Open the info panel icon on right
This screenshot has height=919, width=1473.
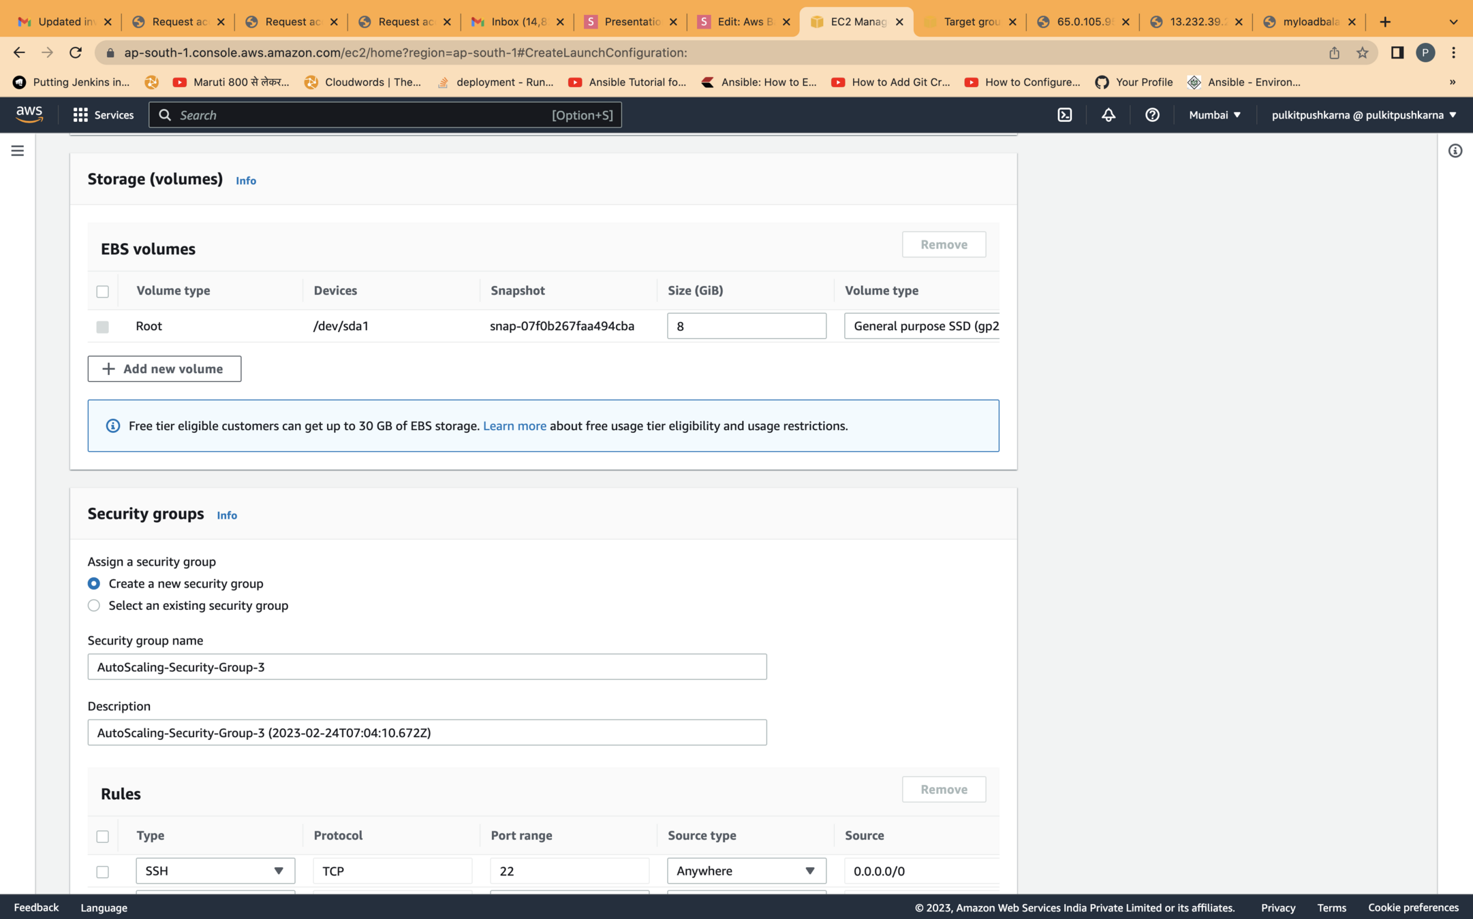coord(1455,151)
